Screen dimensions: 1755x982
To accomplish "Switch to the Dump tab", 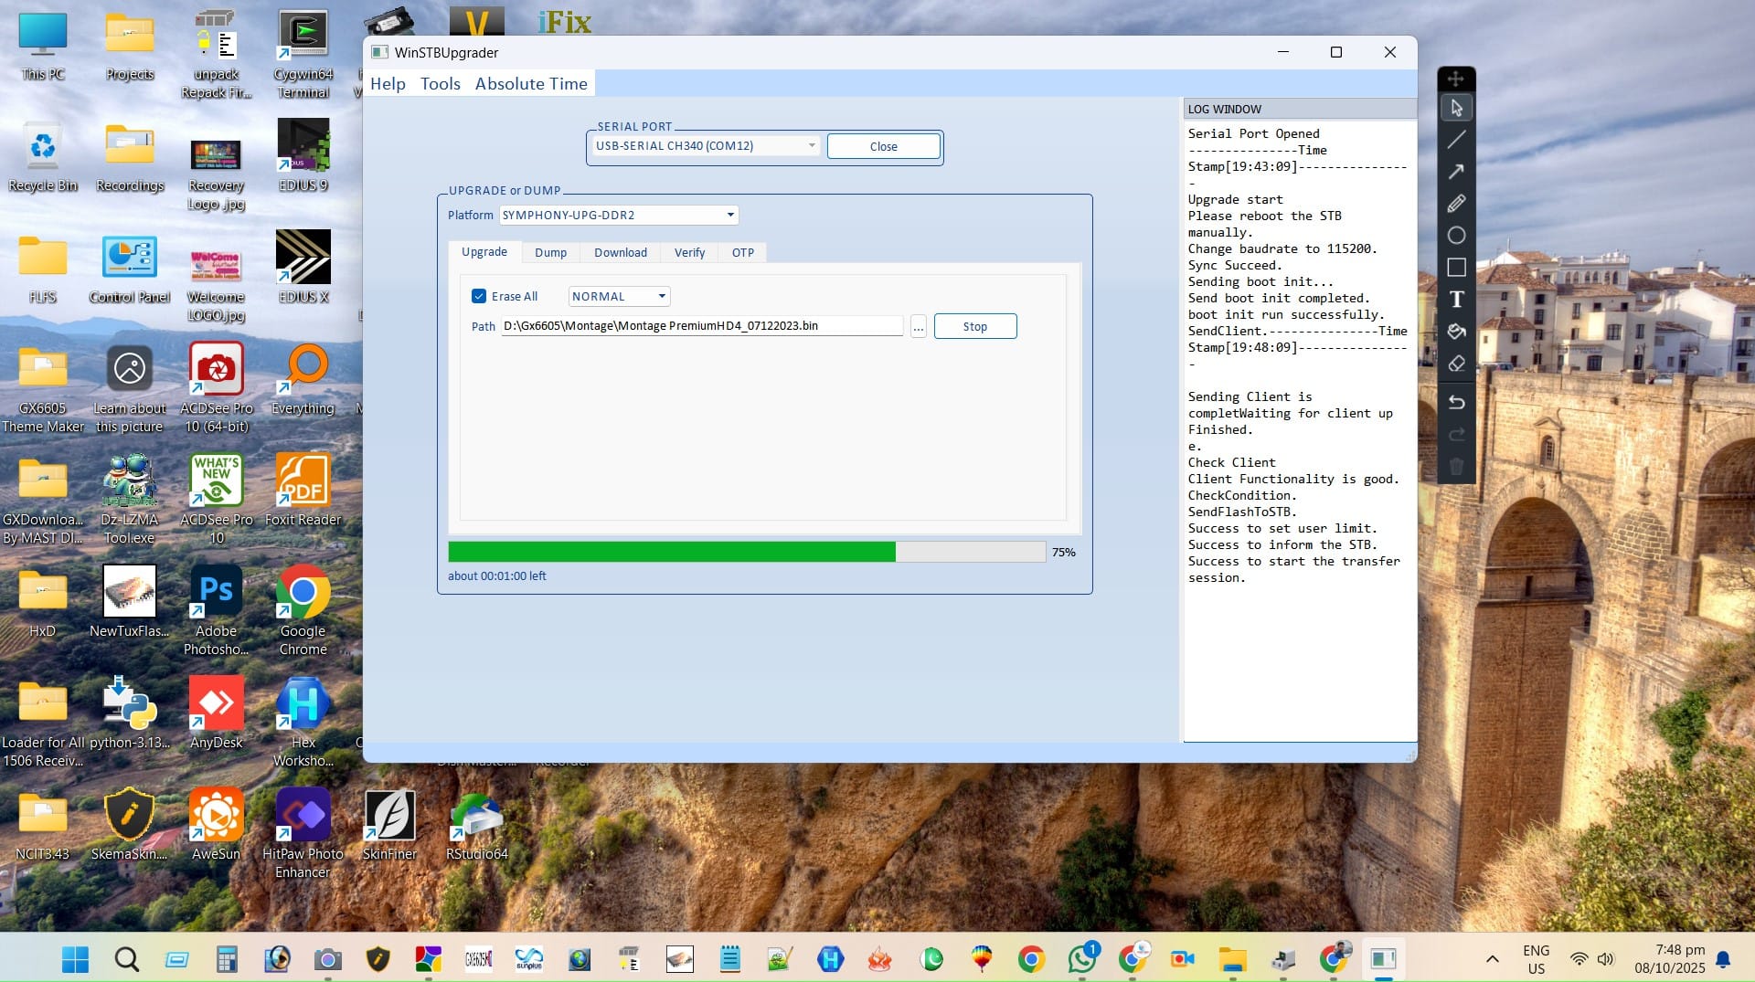I will coord(550,253).
